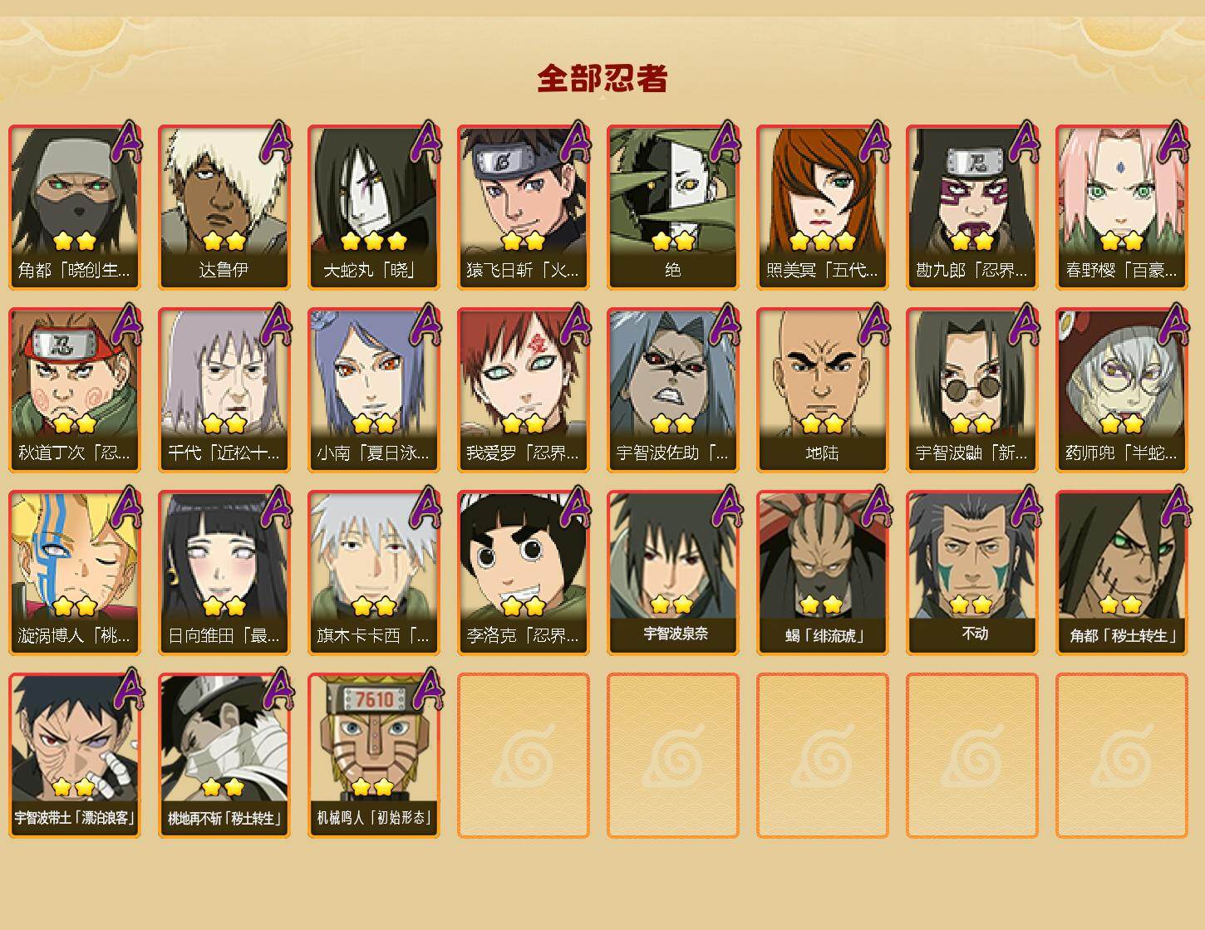This screenshot has width=1205, height=930.
Task: Click the A badge on 机械鸣人 card
Action: click(425, 691)
